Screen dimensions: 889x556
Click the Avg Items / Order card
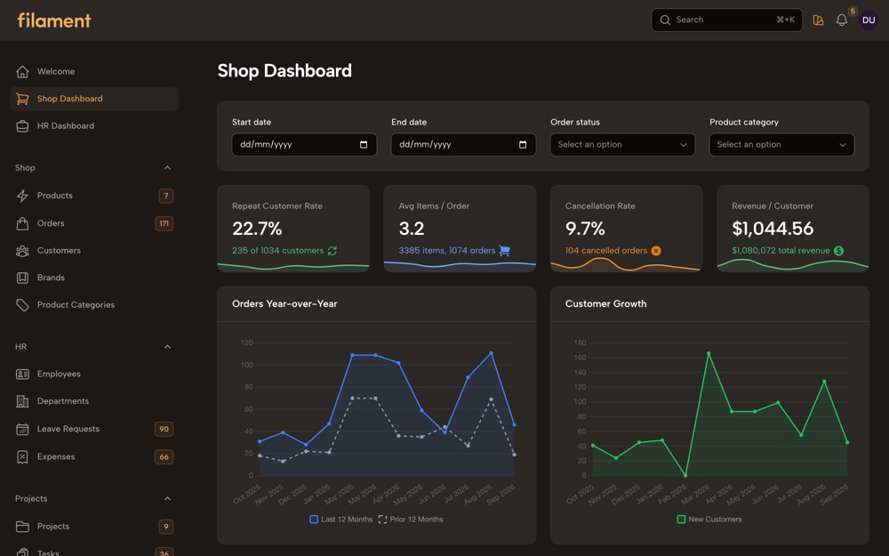(460, 229)
